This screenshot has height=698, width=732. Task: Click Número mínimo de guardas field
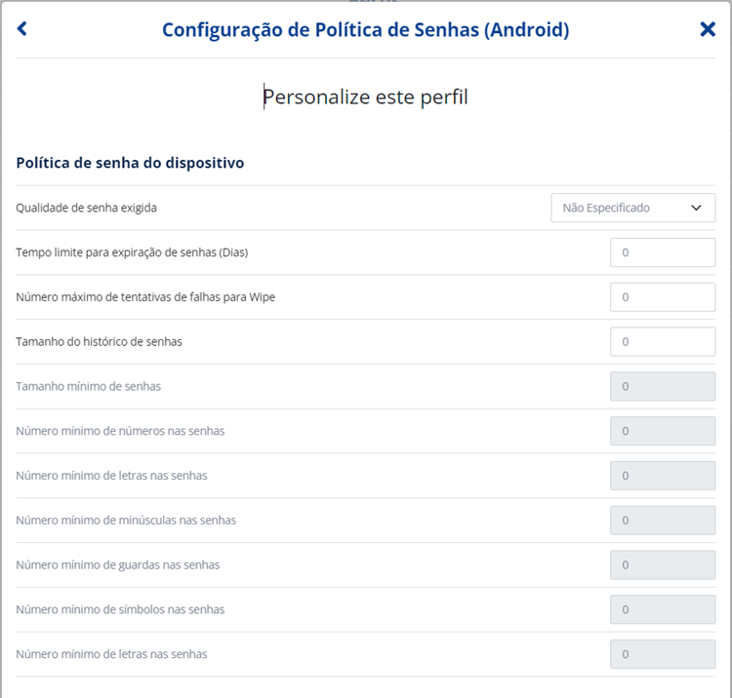point(663,564)
